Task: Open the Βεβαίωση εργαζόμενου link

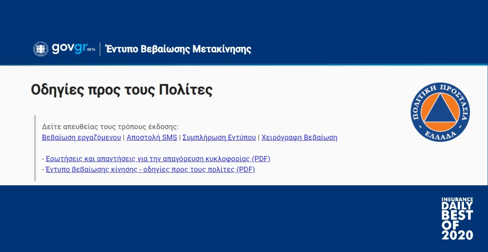Action: [81, 137]
